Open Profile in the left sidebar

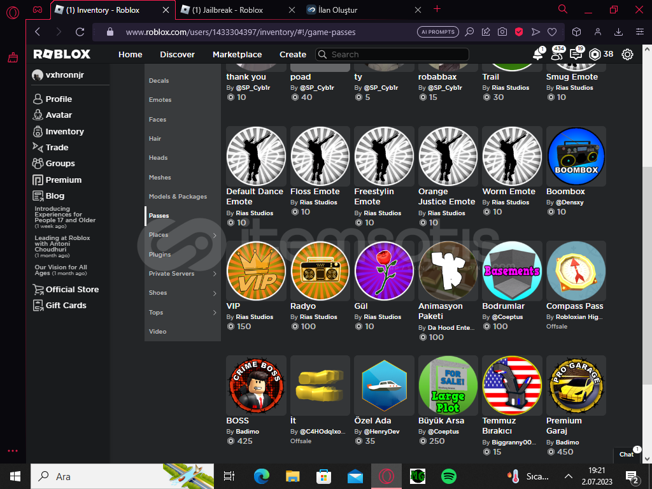(52, 99)
